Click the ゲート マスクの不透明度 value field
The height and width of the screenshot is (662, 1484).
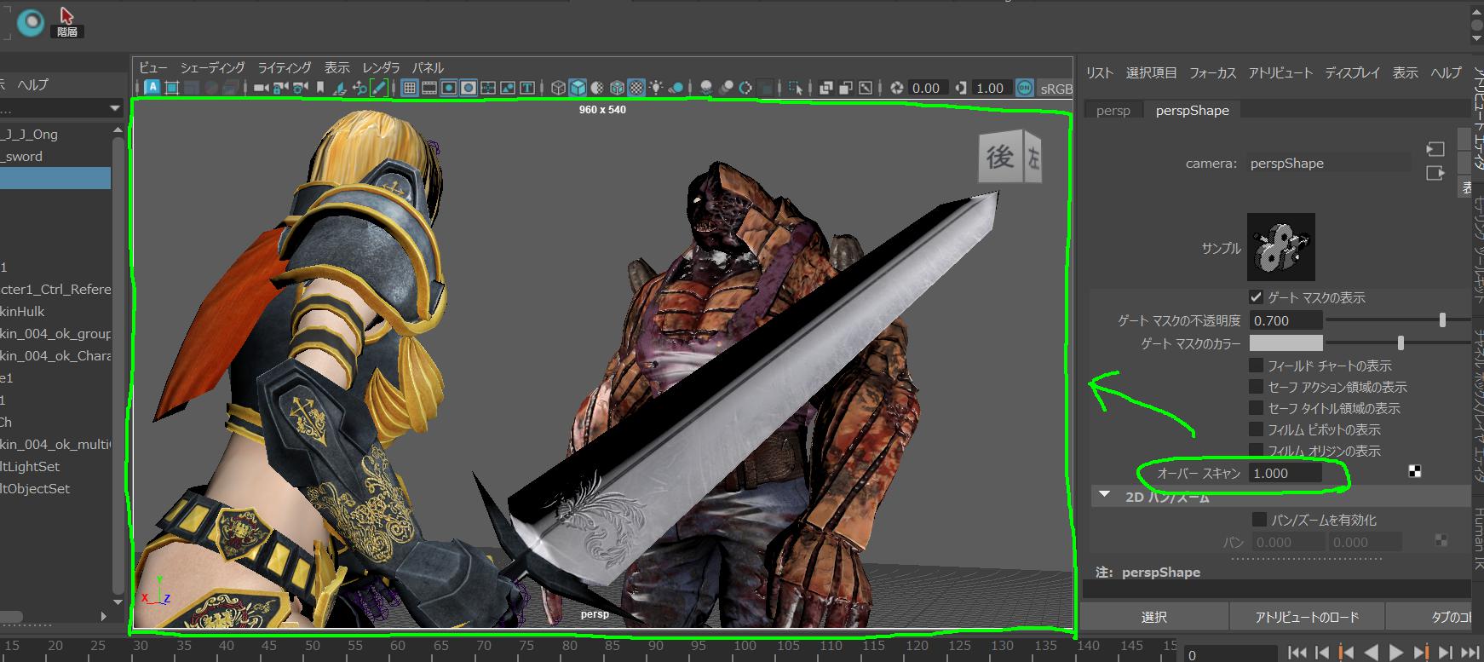[1286, 320]
